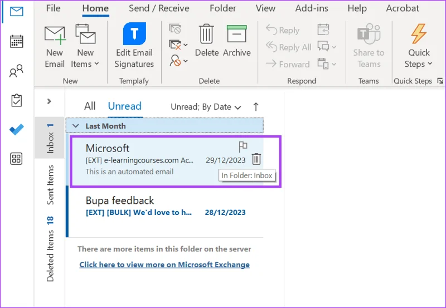Open the Add-ins tab

click(312, 8)
